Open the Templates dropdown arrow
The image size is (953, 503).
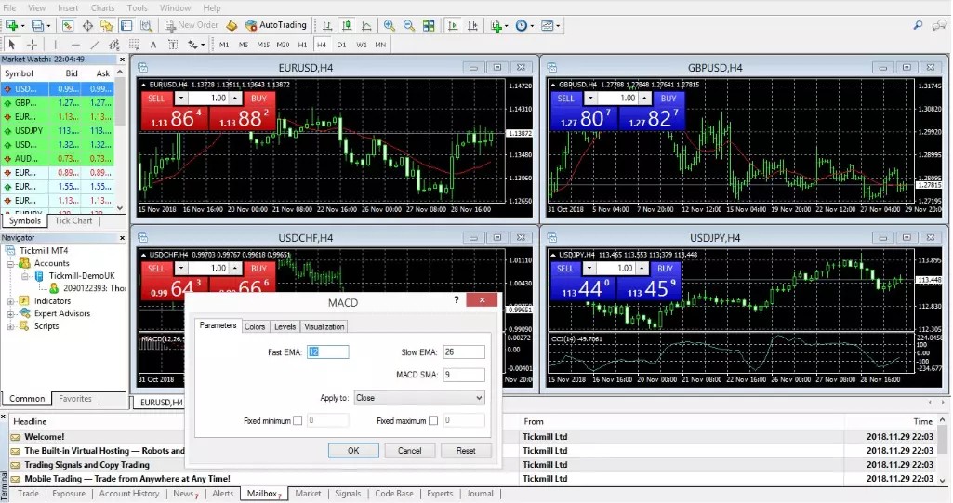click(557, 25)
